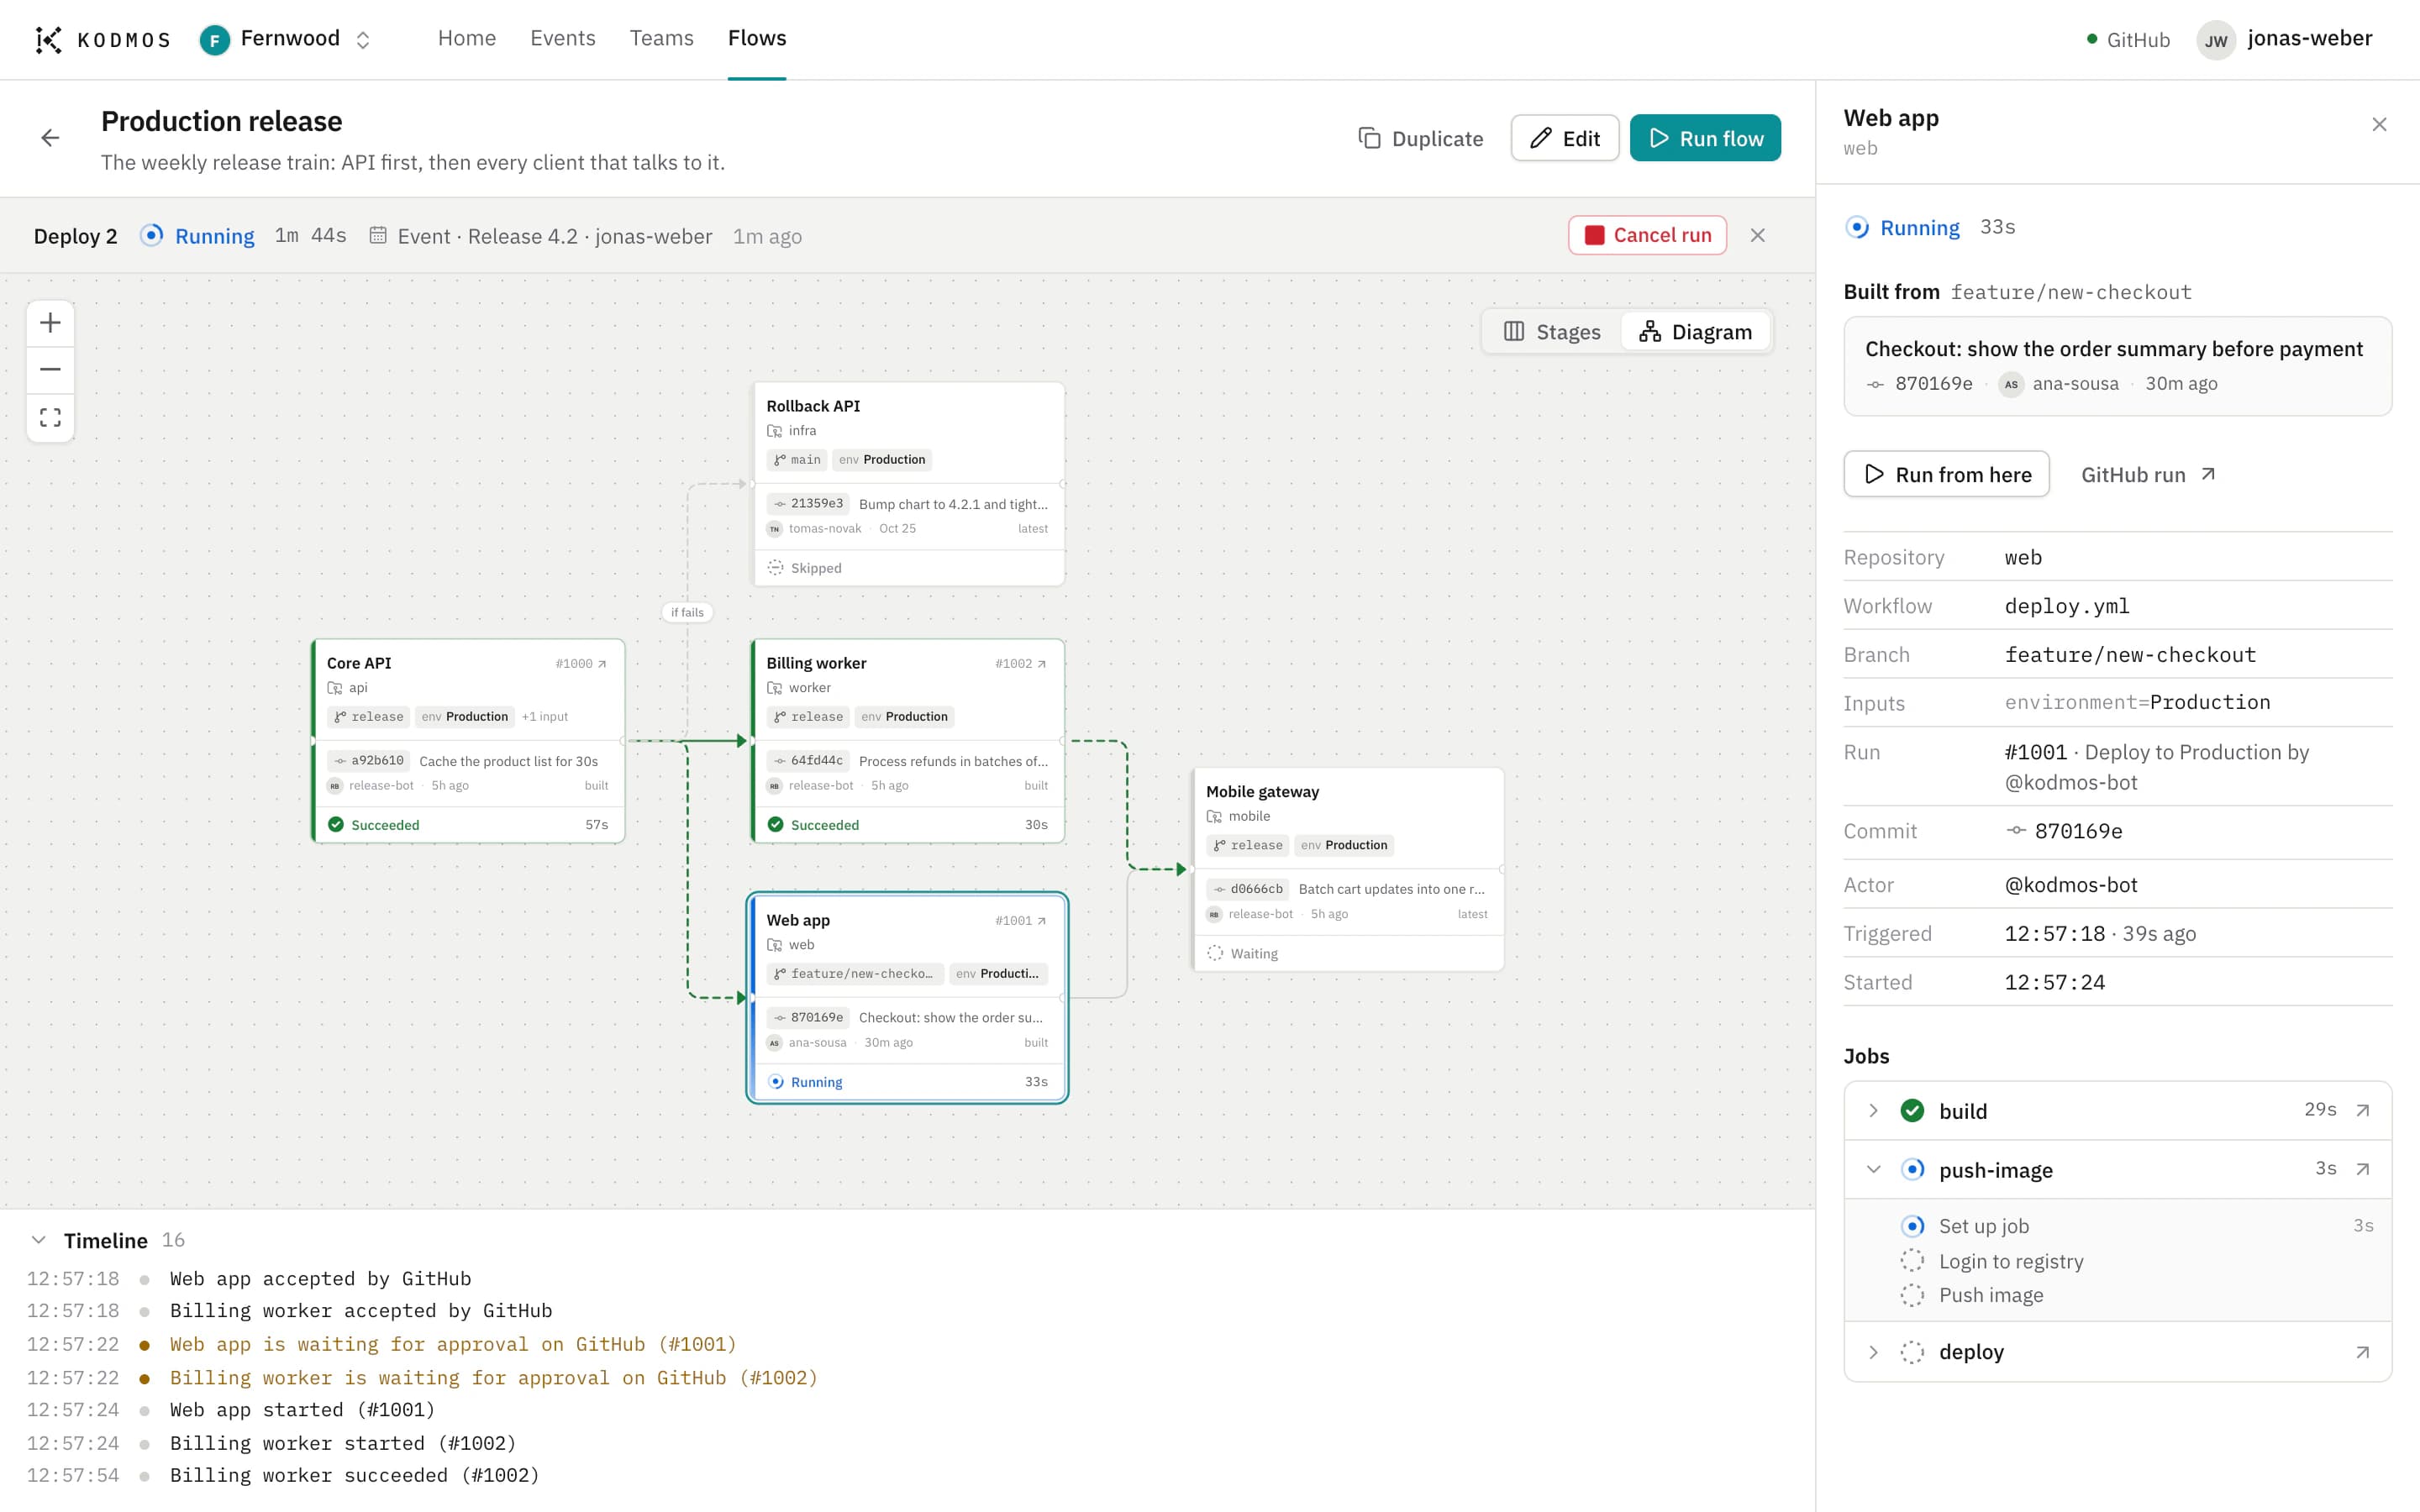Click commit a92b610 in Core API

point(369,761)
